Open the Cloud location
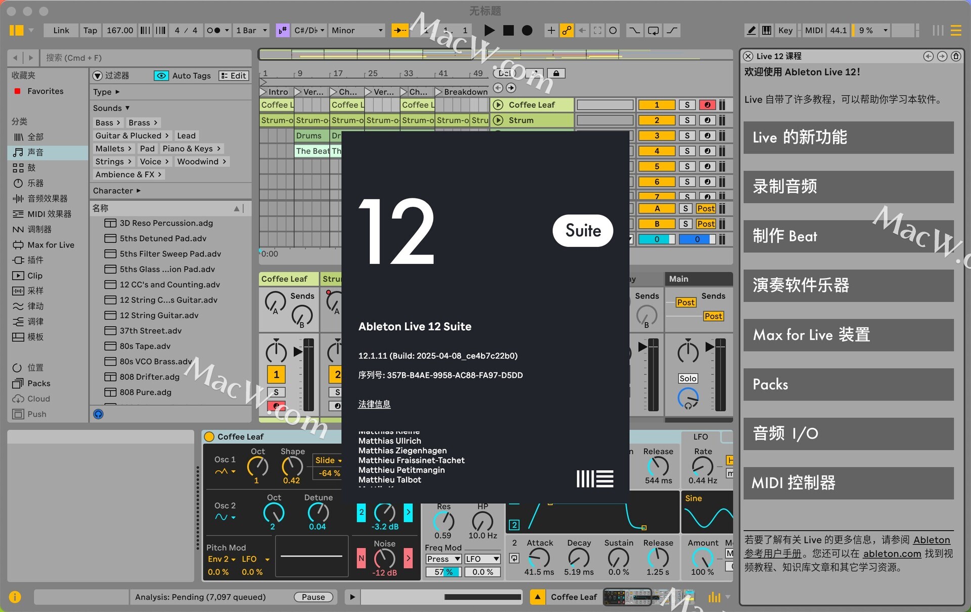971x612 pixels. tap(49, 399)
